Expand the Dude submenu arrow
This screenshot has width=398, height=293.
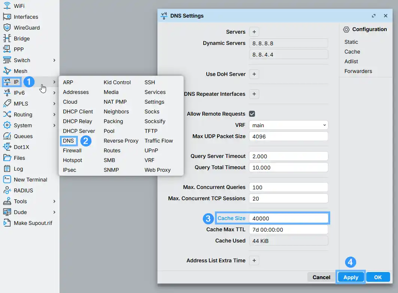point(54,212)
